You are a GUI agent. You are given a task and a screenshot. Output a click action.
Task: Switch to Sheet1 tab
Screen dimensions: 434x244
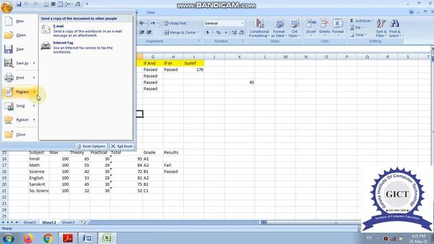coord(30,222)
